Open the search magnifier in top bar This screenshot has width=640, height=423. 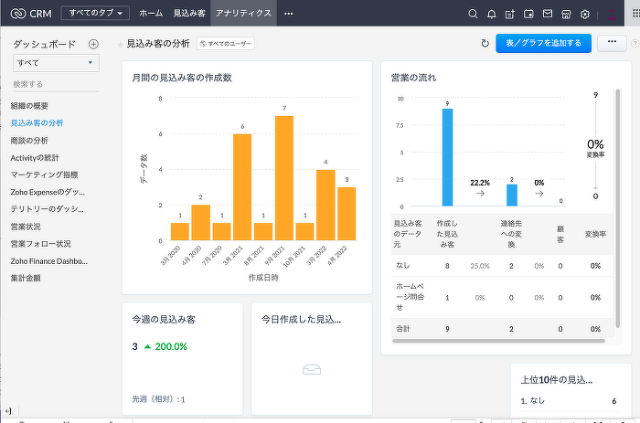[x=473, y=14]
